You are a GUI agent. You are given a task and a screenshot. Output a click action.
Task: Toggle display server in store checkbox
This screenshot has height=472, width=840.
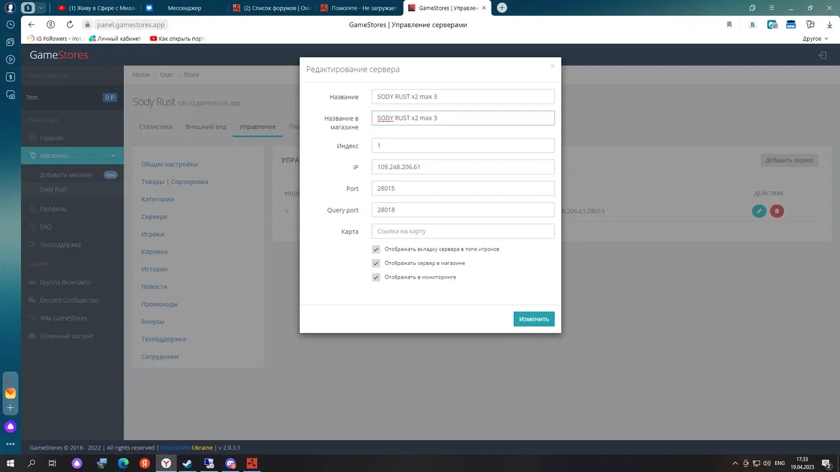coord(376,263)
